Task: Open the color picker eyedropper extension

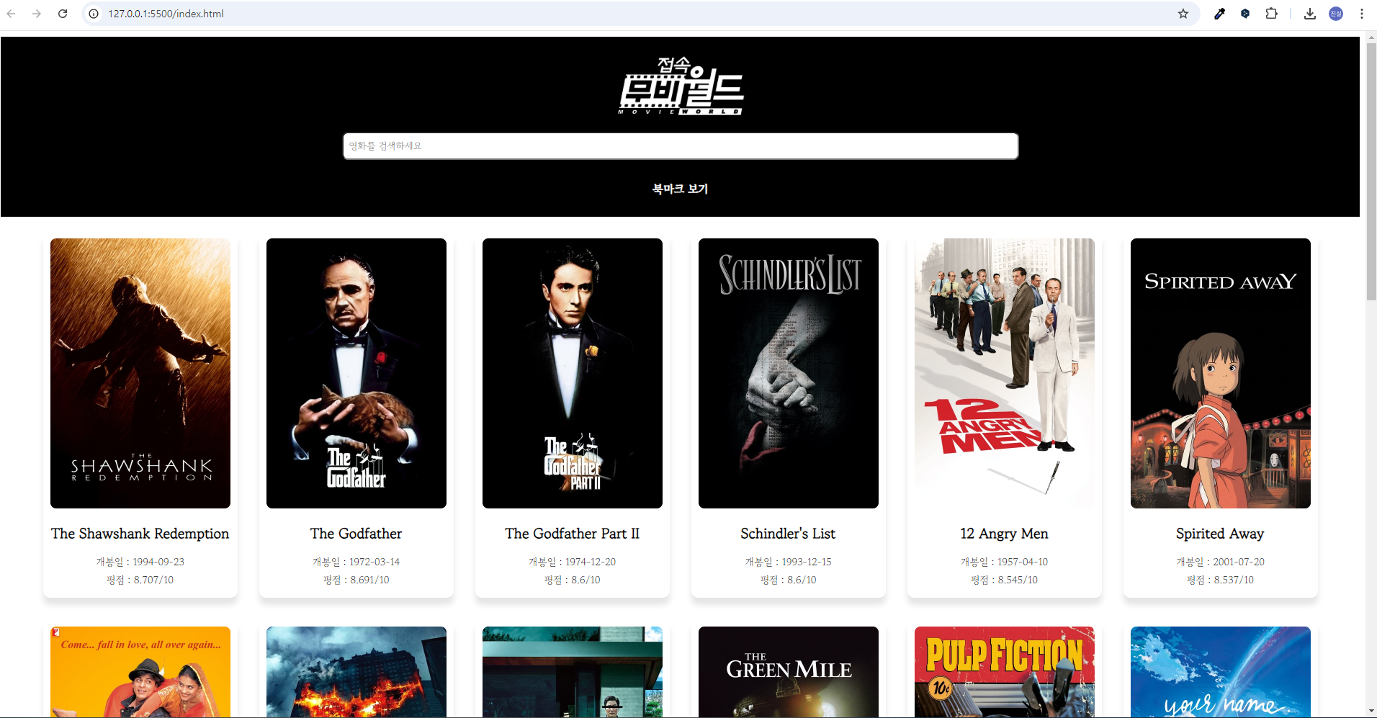Action: (1219, 14)
